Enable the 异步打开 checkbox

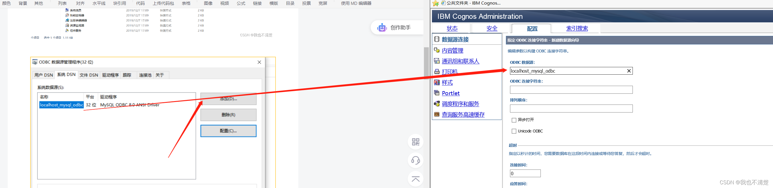tap(514, 120)
